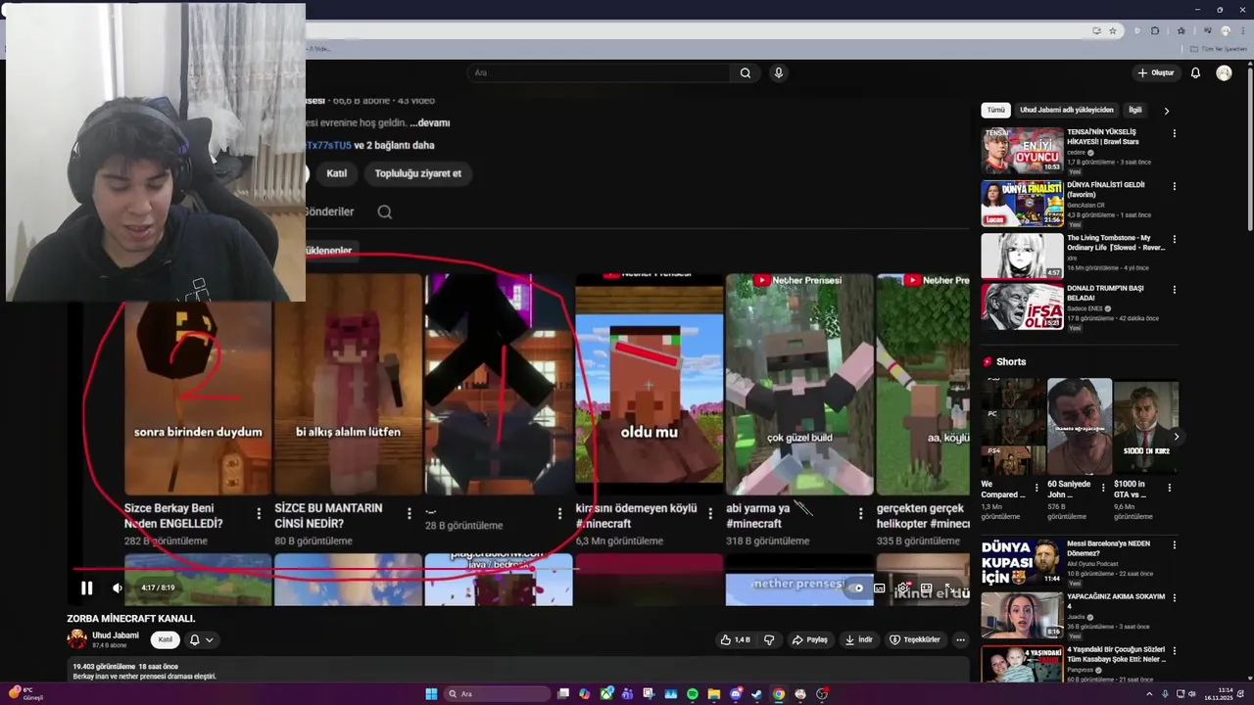
Task: Toggle subtitles on the video player
Action: tap(880, 588)
